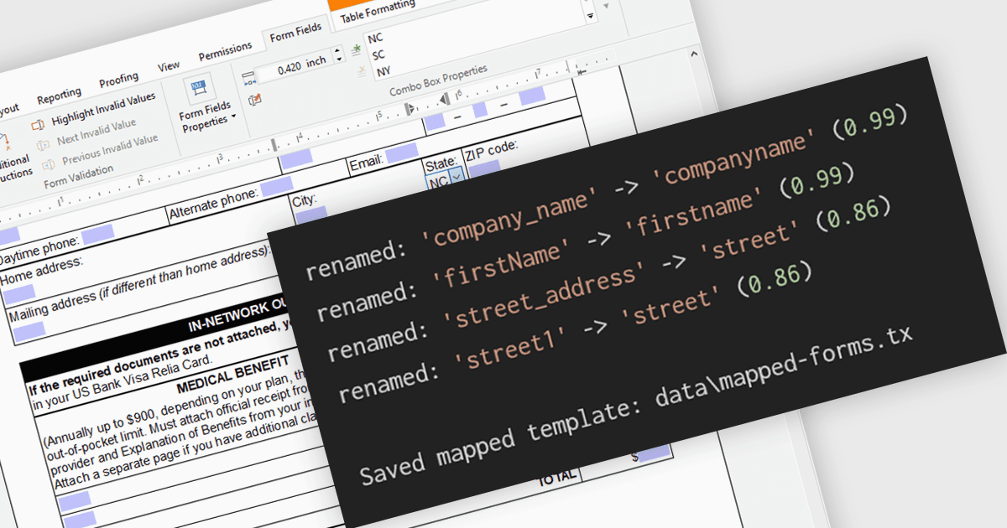Image resolution: width=1007 pixels, height=528 pixels.
Task: Click the City form field
Action: pyautogui.click(x=310, y=216)
